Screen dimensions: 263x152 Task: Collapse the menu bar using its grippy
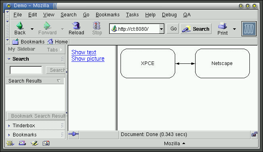click(7, 14)
